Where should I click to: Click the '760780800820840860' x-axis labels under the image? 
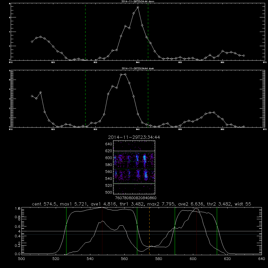pyautogui.click(x=136, y=198)
